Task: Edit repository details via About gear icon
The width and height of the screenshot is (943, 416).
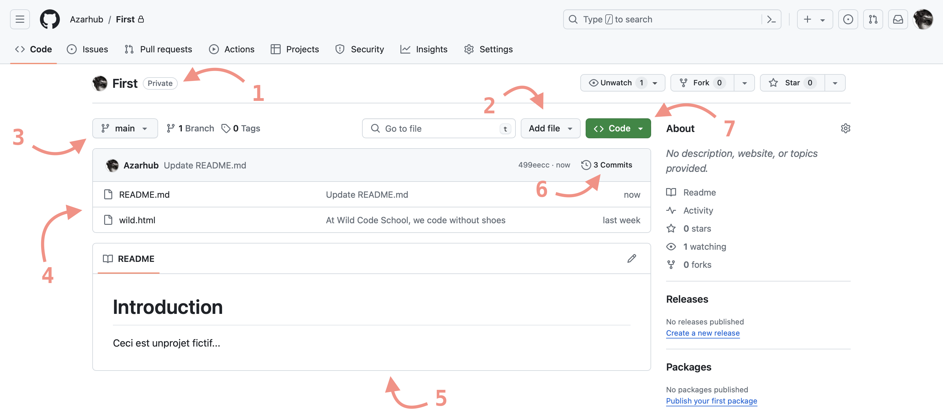Action: [845, 128]
